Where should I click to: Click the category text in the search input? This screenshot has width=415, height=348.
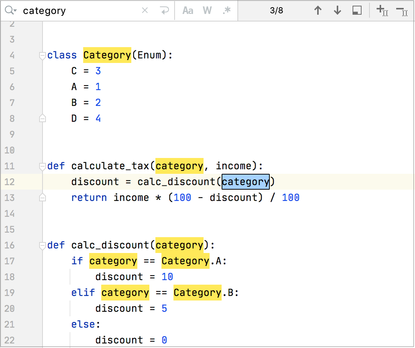point(44,11)
